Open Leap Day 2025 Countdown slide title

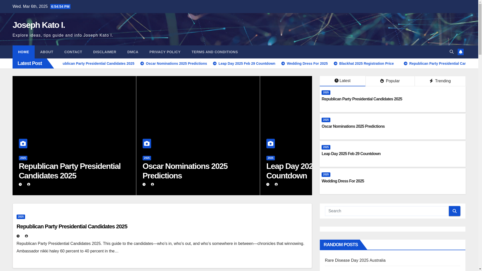click(x=289, y=171)
